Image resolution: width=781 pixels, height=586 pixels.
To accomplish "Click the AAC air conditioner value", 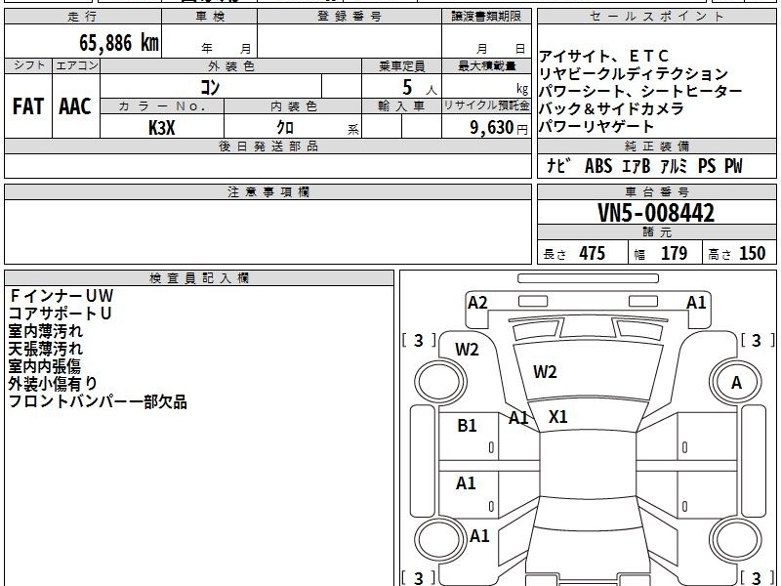I will click(x=75, y=106).
